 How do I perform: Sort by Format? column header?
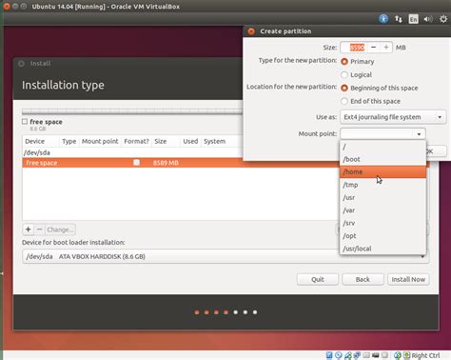point(136,141)
